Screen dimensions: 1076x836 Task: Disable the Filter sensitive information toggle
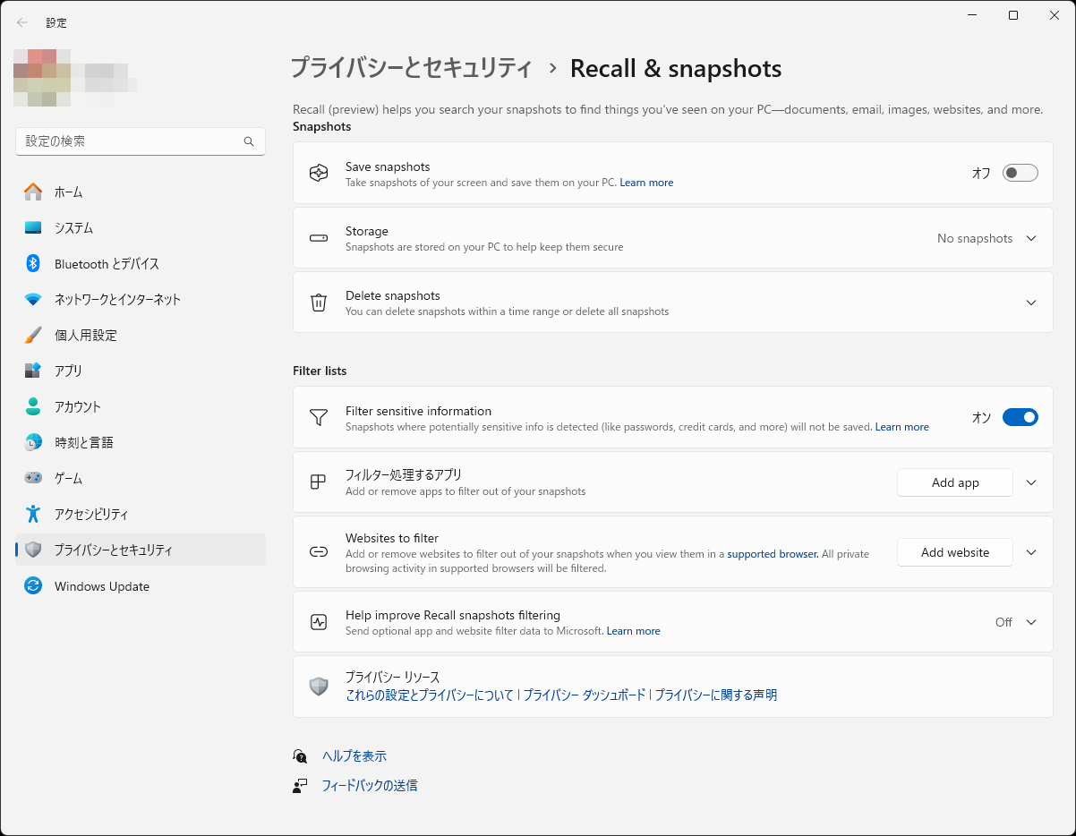(x=1020, y=417)
